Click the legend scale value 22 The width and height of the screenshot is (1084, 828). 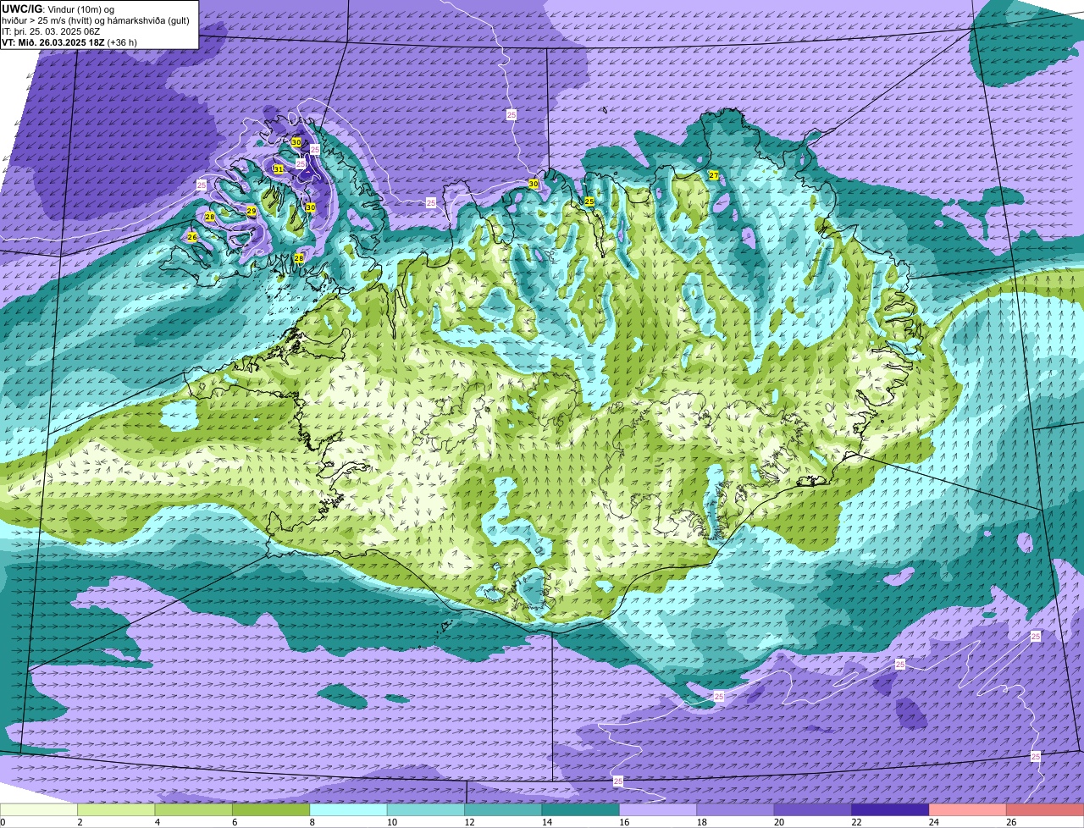(855, 822)
